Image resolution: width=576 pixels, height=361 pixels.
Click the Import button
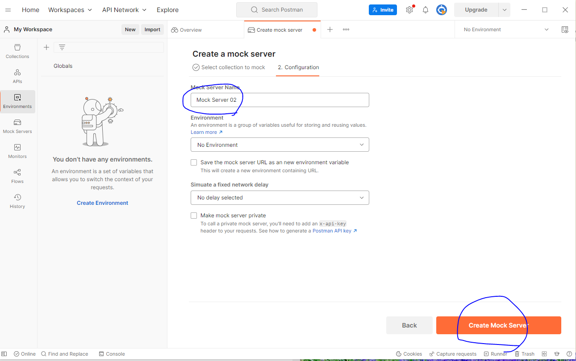(x=152, y=29)
